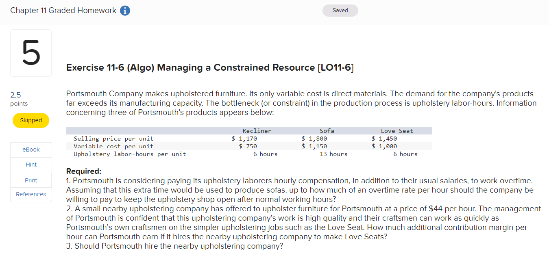
Task: Click the Chapter 11 Graded Homework title
Action: 64,10
